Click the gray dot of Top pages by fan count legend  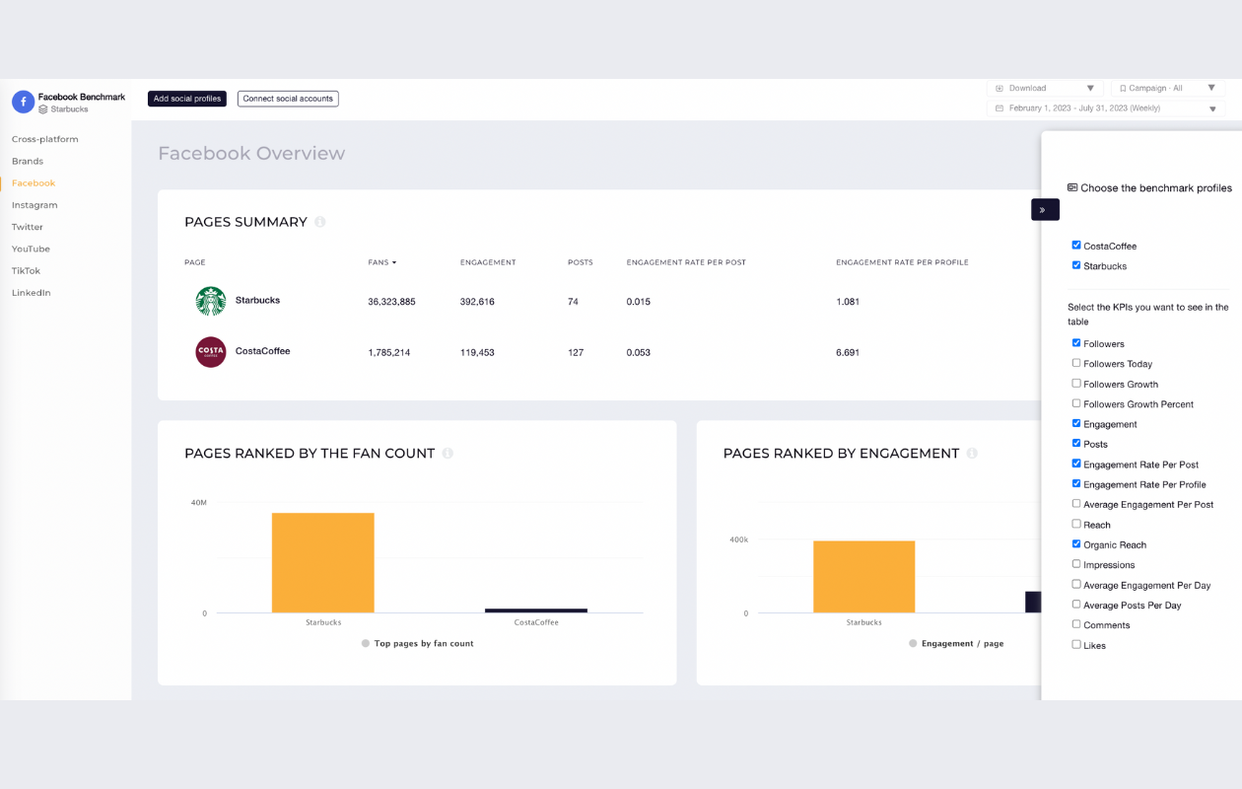(x=366, y=643)
